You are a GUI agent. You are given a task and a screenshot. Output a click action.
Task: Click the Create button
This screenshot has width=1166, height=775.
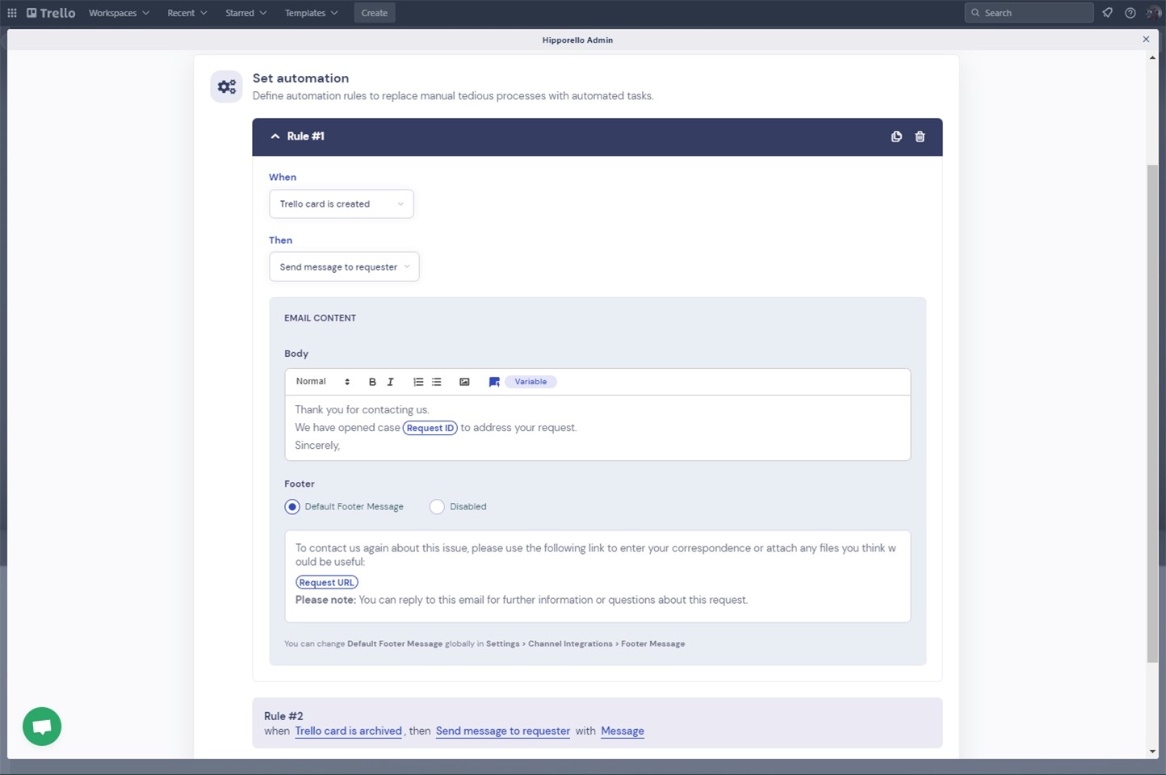point(375,13)
